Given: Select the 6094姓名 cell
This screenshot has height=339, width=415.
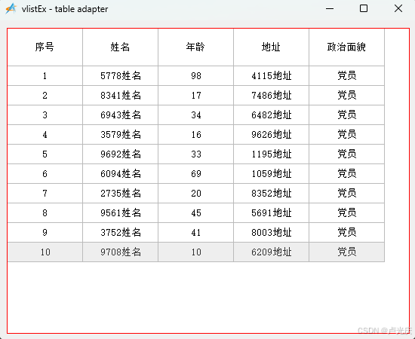Looking at the screenshot, I should 121,173.
